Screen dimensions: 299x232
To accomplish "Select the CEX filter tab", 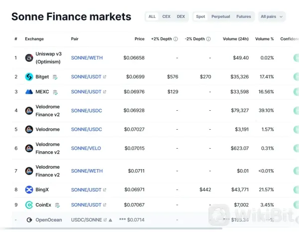I will (166, 16).
